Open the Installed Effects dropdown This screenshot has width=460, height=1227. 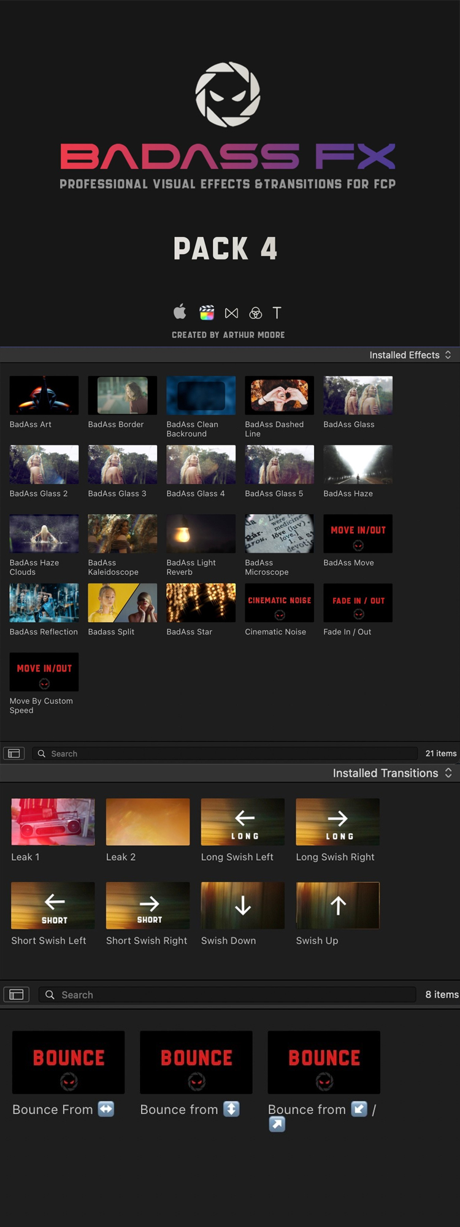[x=410, y=355]
